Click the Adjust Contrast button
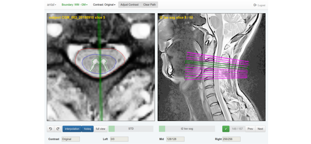 click(x=129, y=5)
